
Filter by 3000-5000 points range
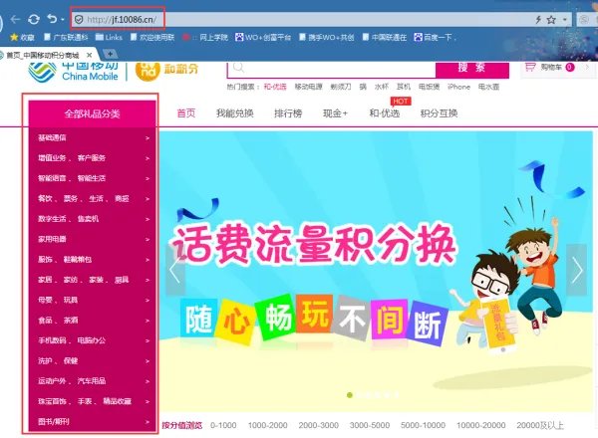click(x=370, y=425)
